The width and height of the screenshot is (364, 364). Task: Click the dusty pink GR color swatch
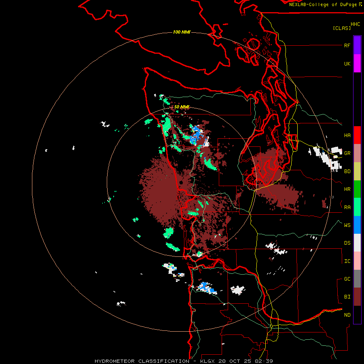click(x=357, y=153)
